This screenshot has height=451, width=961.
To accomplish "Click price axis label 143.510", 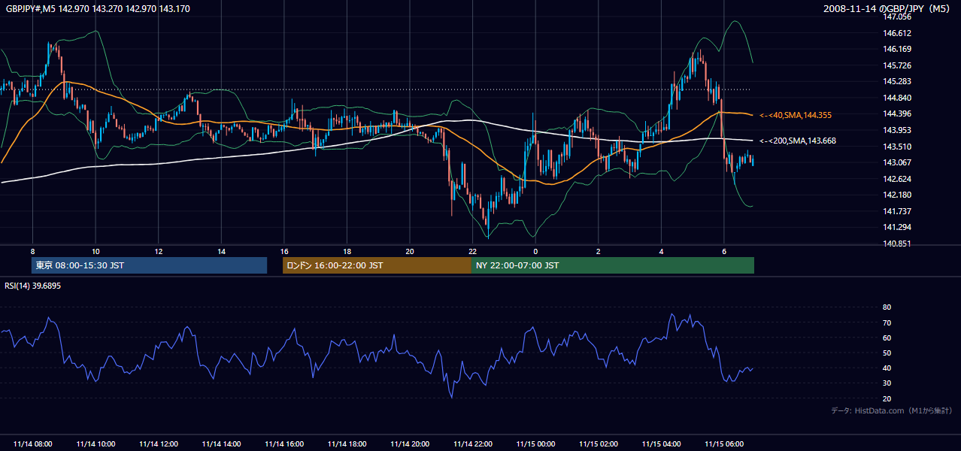I will [898, 147].
